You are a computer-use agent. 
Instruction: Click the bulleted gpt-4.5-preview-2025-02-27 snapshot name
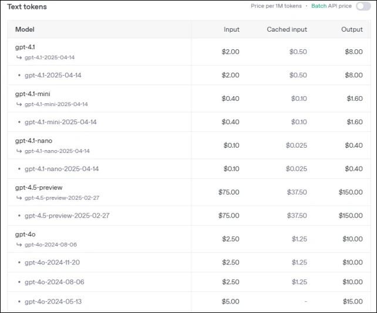[x=67, y=216]
